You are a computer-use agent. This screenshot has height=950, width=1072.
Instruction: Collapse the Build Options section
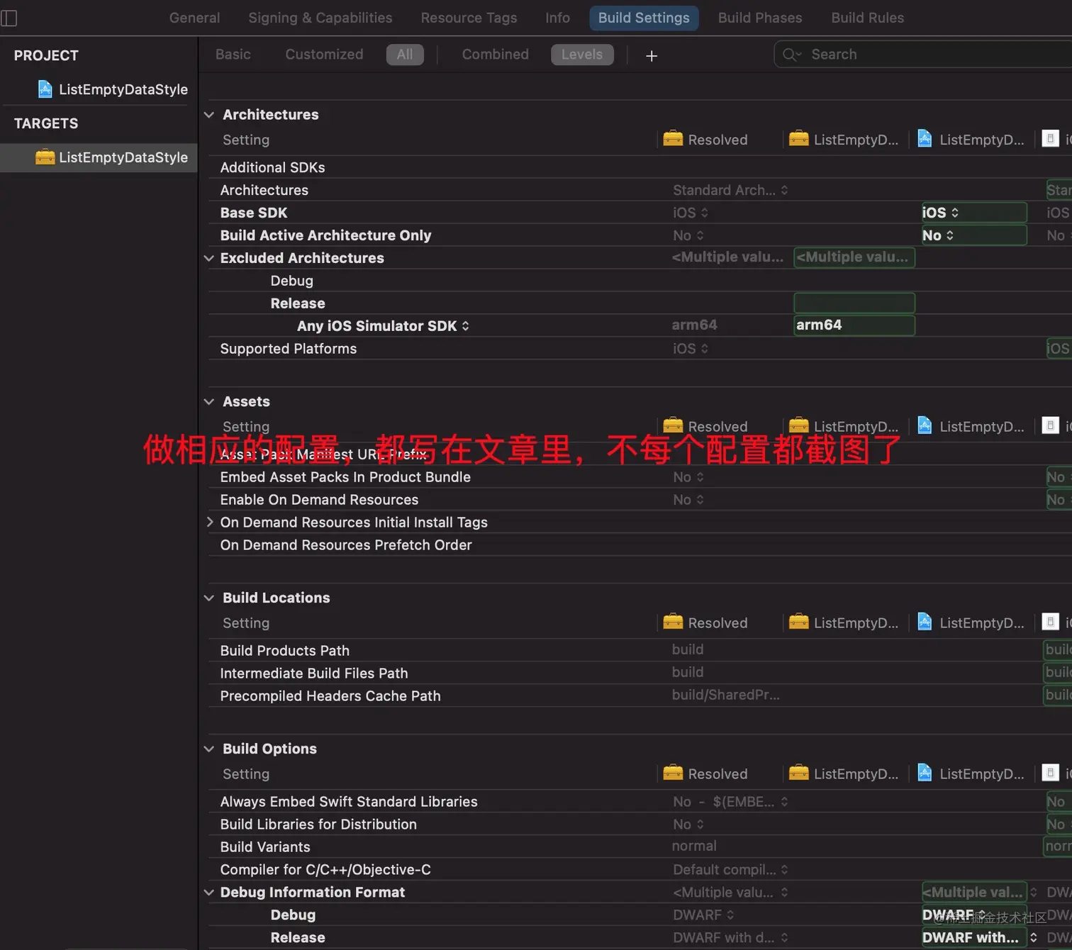pos(209,749)
